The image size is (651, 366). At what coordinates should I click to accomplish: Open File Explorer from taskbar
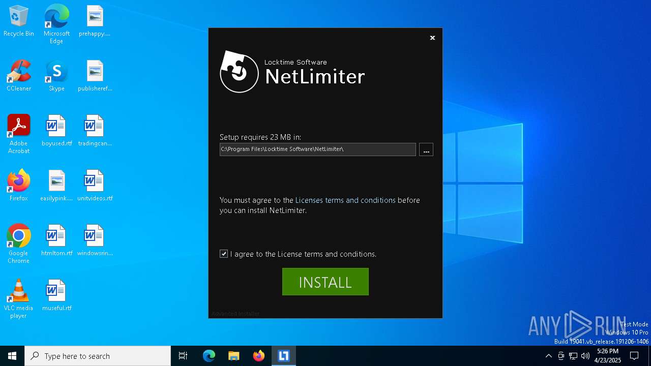[233, 356]
